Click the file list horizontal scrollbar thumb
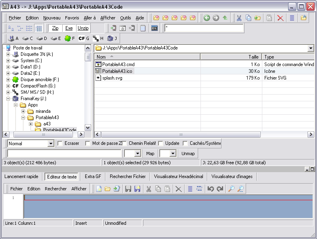 pos(181,135)
